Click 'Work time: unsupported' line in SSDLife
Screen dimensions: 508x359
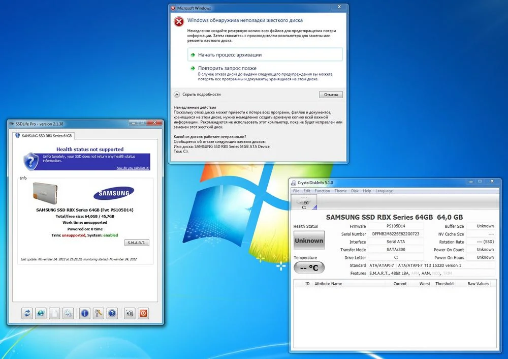(85, 223)
